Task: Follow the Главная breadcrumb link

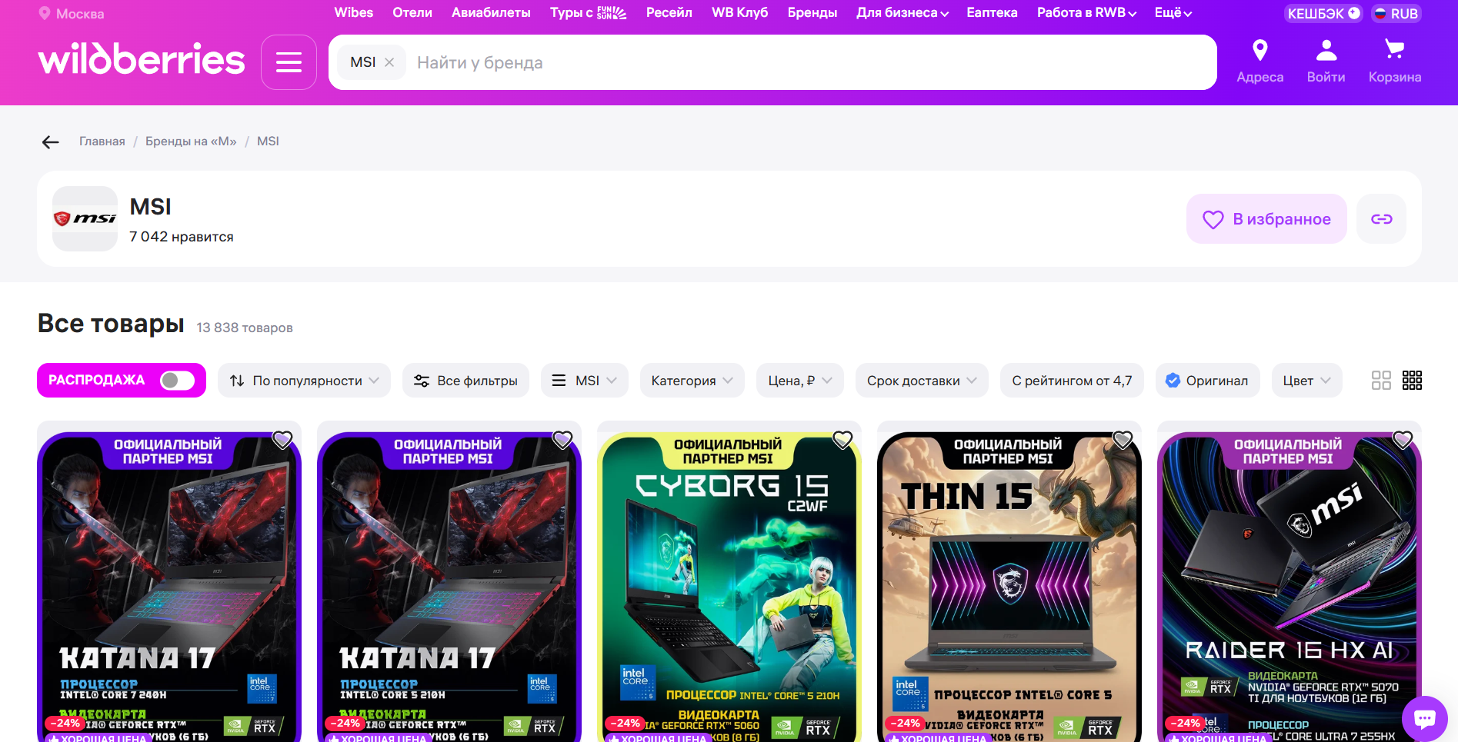Action: click(102, 141)
